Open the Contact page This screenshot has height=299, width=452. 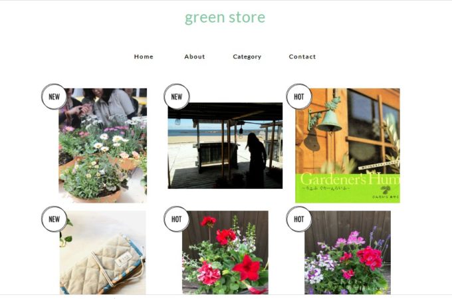click(x=302, y=56)
